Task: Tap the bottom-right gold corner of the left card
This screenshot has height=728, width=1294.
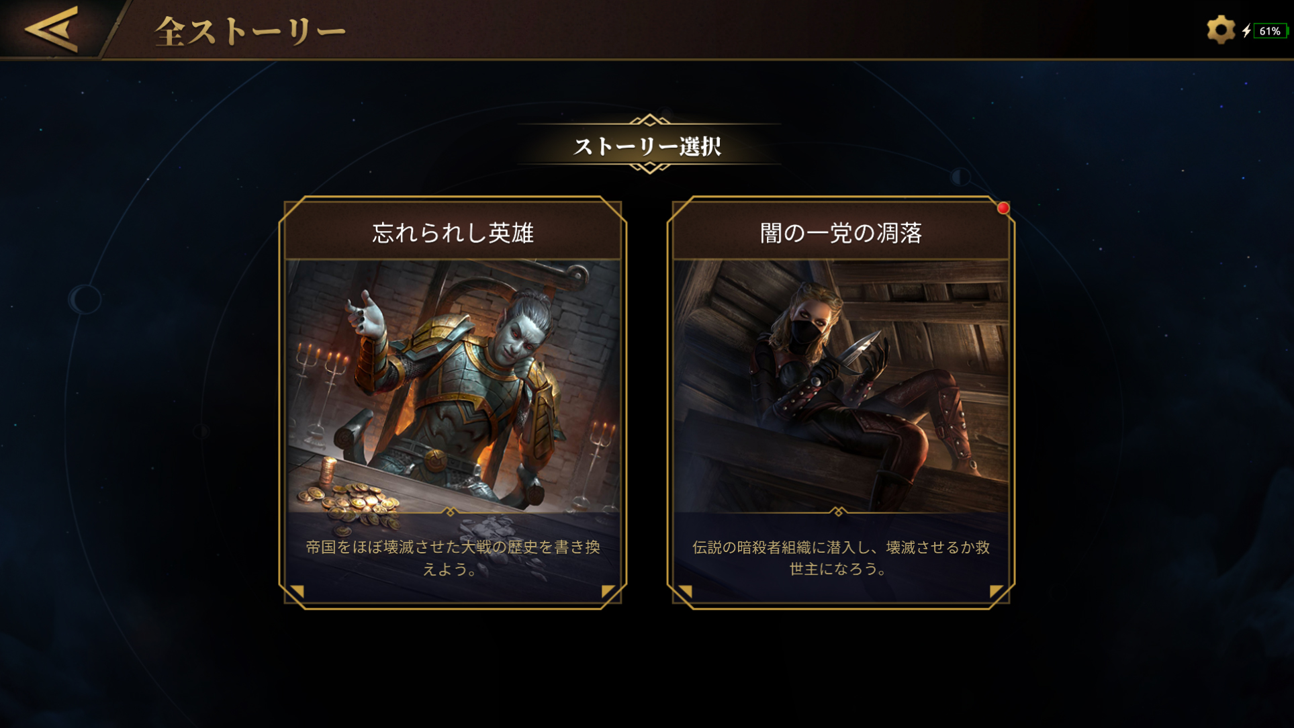Action: click(608, 591)
